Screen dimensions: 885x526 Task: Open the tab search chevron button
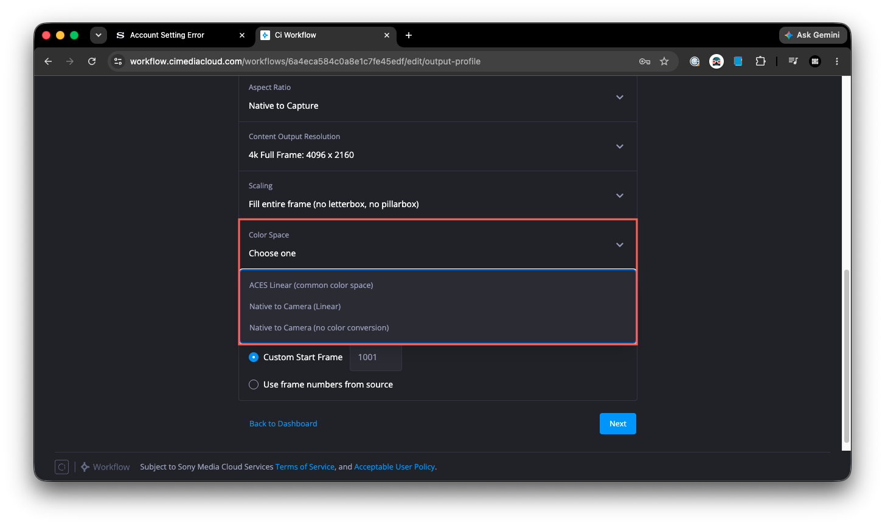(x=99, y=35)
